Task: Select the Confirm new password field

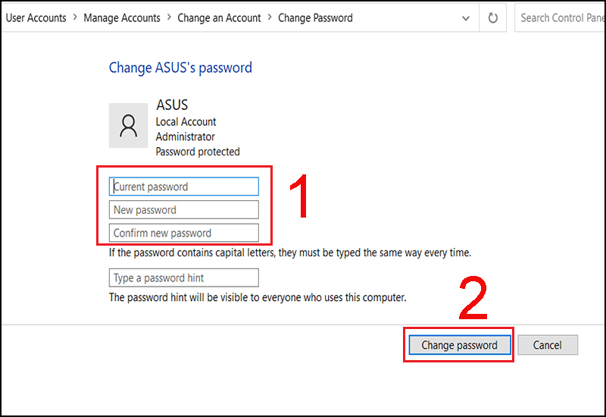Action: point(184,233)
